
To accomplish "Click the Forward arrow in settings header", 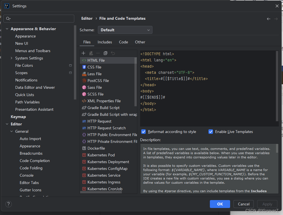I will [x=276, y=19].
